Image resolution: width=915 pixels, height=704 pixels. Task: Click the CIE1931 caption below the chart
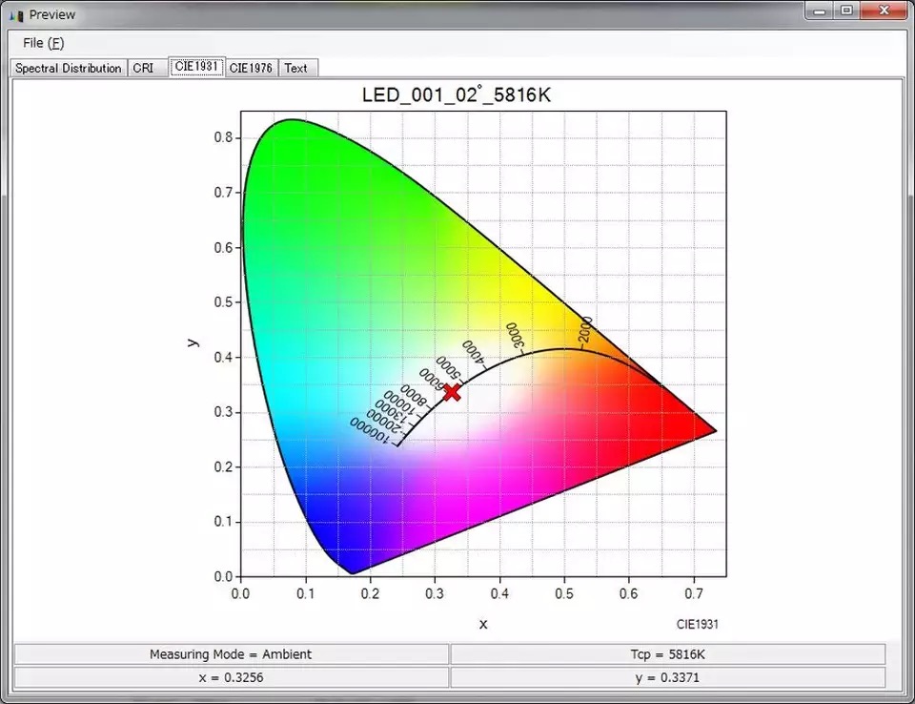tap(697, 625)
